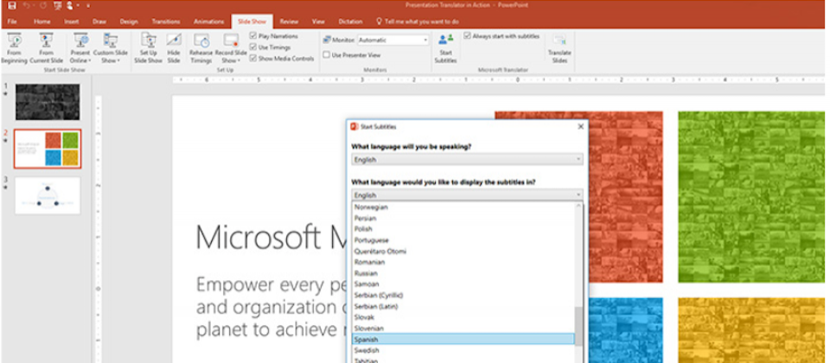Screen dimensions: 830x363
Task: Click the red tile image on slide
Action: 624,197
